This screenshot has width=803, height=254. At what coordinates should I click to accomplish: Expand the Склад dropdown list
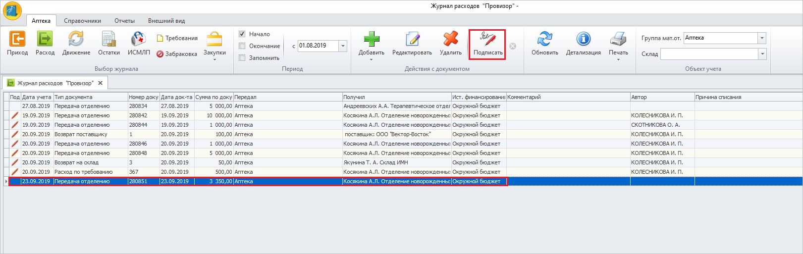coord(762,54)
